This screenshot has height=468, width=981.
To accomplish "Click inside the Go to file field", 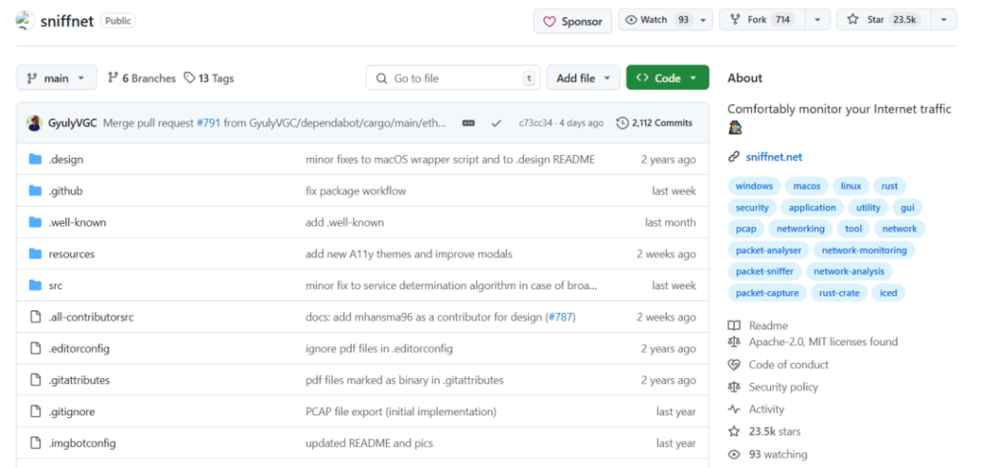I will coord(452,78).
